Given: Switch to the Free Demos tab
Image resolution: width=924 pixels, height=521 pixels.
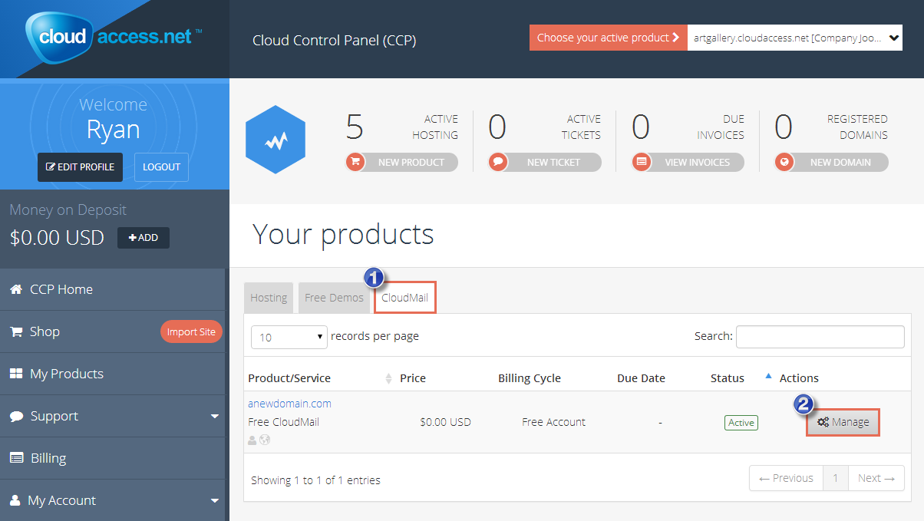Looking at the screenshot, I should (334, 298).
